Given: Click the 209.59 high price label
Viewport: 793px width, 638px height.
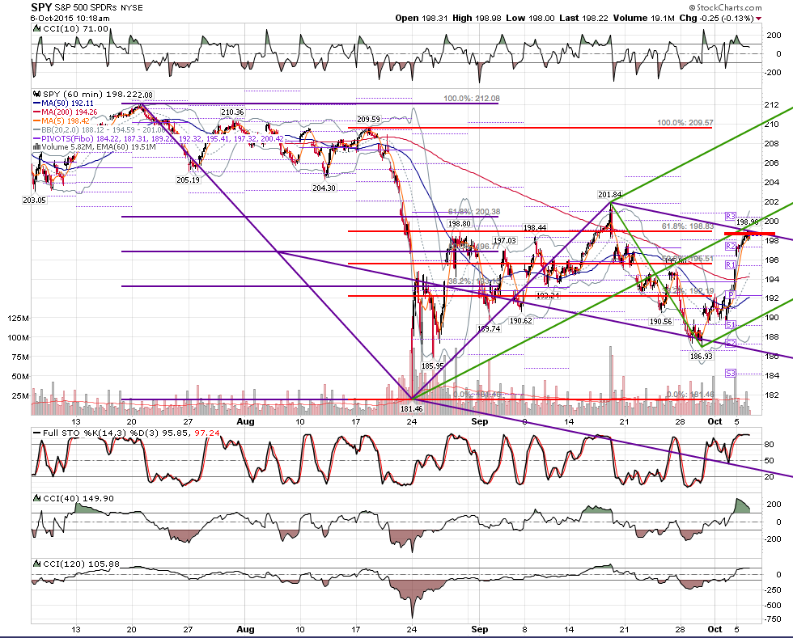Looking at the screenshot, I should click(369, 120).
